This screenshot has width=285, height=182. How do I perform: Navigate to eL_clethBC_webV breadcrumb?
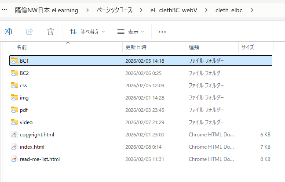174,11
